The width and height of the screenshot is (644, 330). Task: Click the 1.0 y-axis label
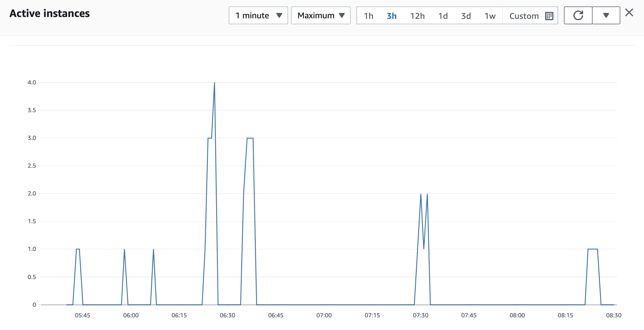[x=32, y=249]
